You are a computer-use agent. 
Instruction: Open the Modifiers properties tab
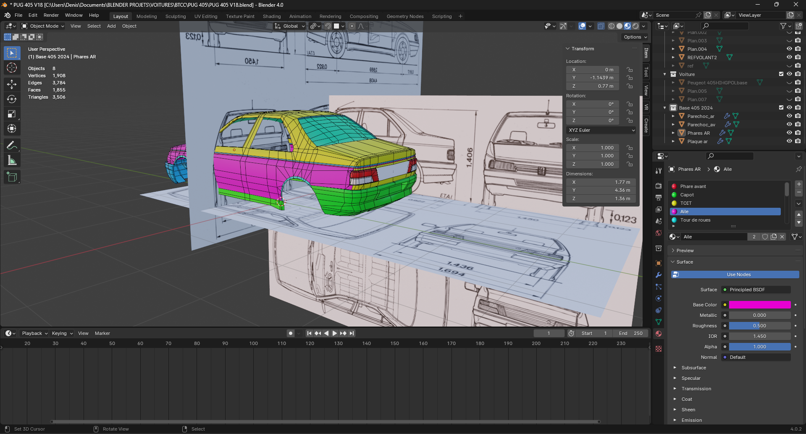659,275
